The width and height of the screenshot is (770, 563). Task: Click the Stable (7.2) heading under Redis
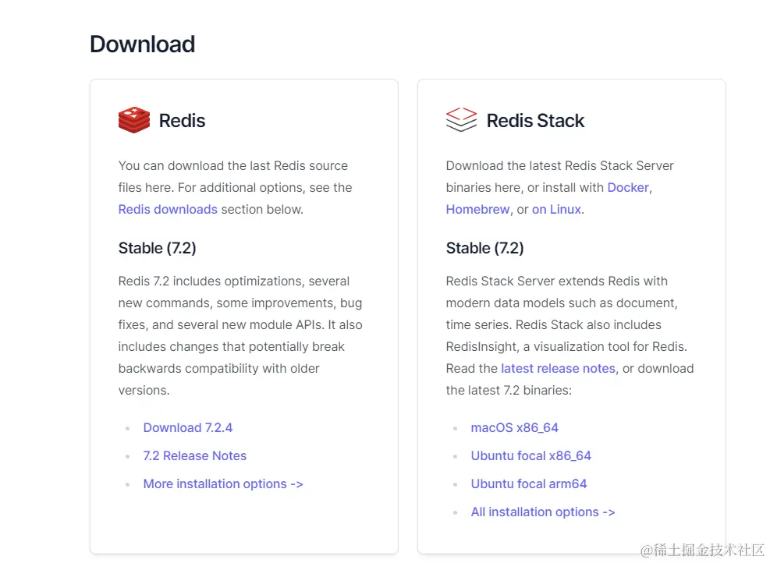tap(157, 248)
